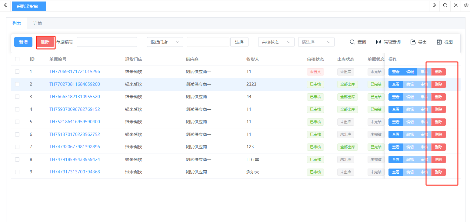Click the 单据编号 input field
Viewport: 470px width, 222px height.
[x=107, y=42]
